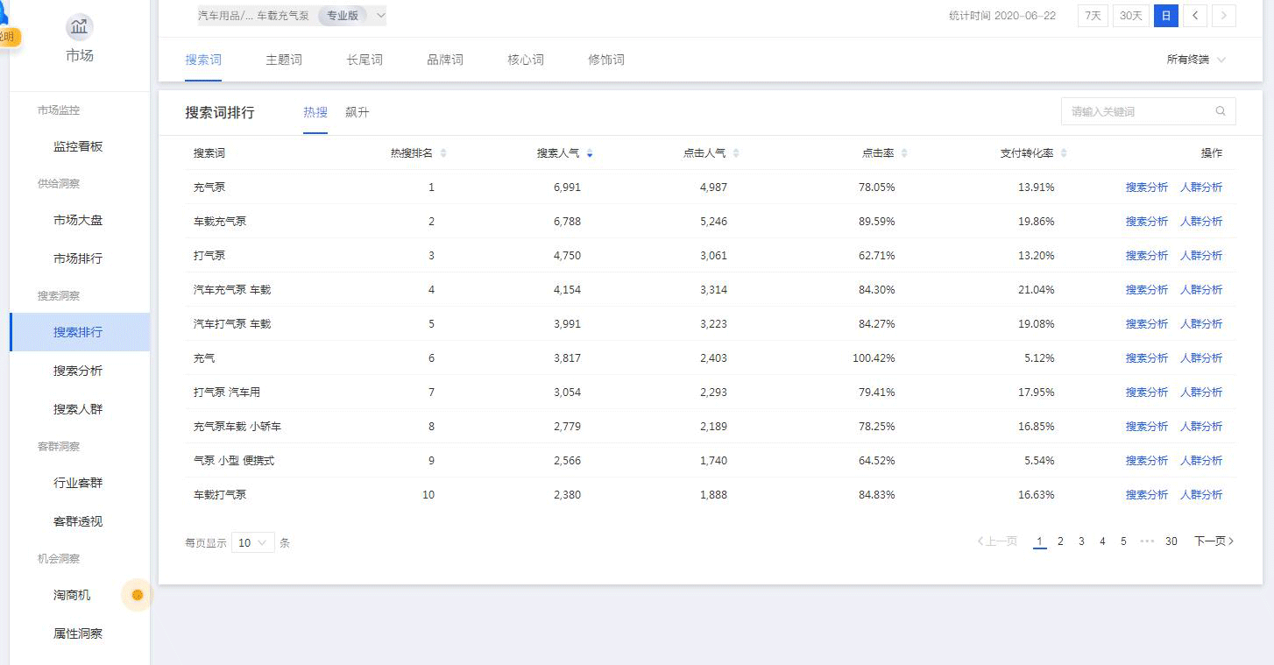
Task: Select the 日 daily time range
Action: (1165, 16)
